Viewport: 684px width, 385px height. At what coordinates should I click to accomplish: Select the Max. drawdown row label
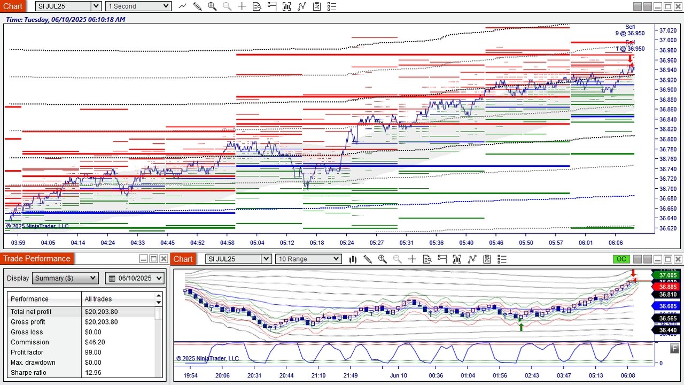[33, 363]
